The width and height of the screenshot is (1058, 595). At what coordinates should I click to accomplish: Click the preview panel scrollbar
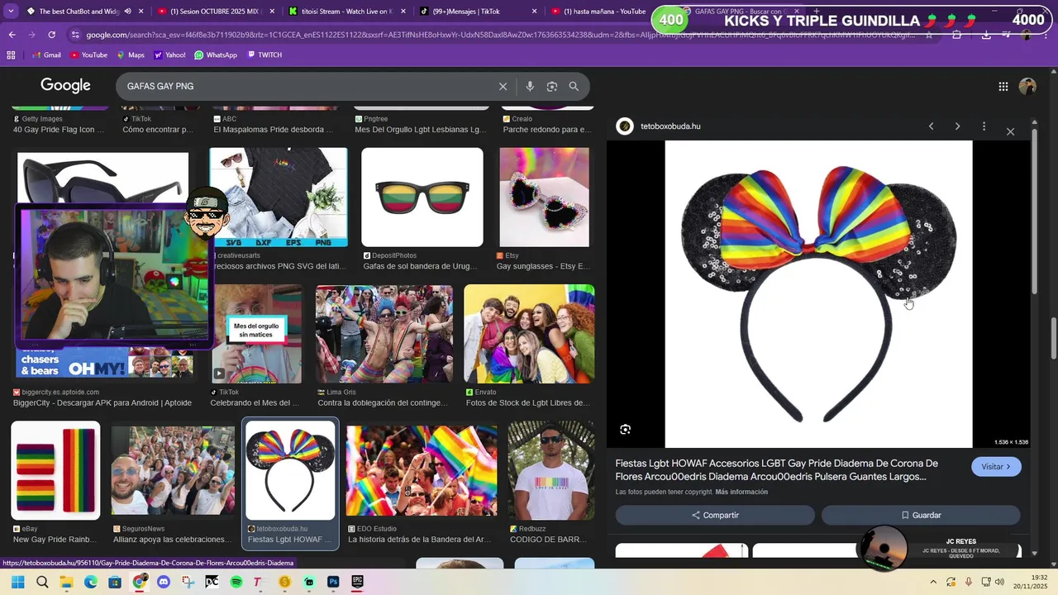pos(1034,211)
